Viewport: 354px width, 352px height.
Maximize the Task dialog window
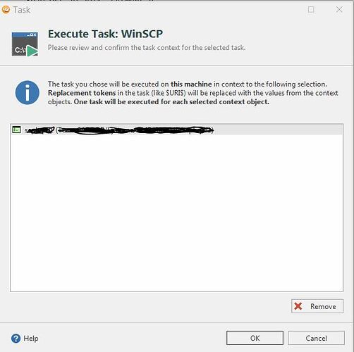pos(311,10)
